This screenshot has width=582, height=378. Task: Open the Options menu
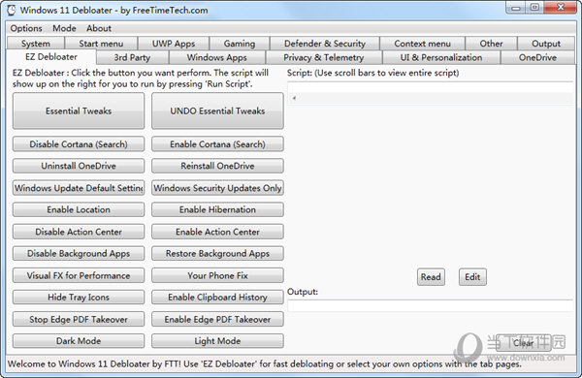[x=26, y=28]
